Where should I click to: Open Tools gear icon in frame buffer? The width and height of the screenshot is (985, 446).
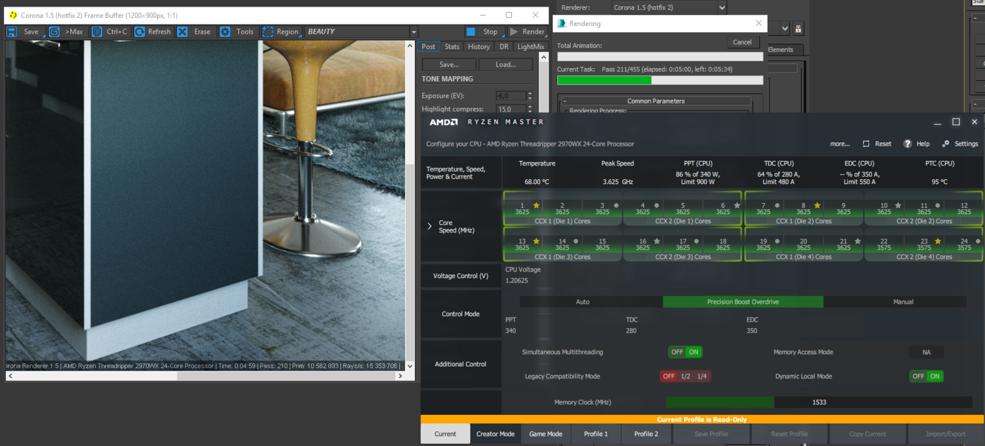pos(225,32)
